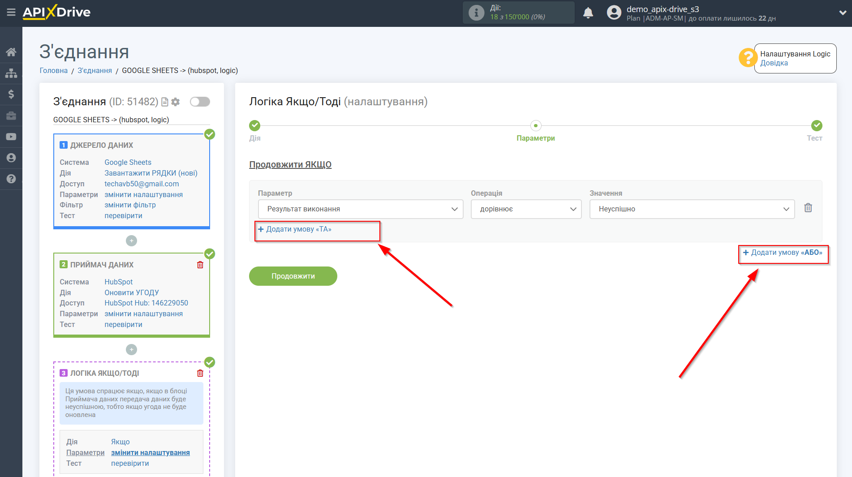Open the billing dollar sidebar icon

pos(11,94)
